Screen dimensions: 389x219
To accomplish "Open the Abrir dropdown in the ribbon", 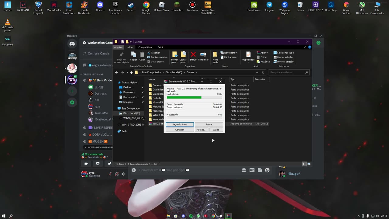I will pos(262,53).
